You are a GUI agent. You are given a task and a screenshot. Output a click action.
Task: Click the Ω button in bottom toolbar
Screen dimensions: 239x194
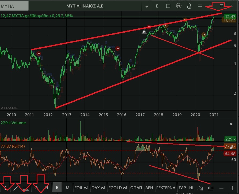click(36, 188)
